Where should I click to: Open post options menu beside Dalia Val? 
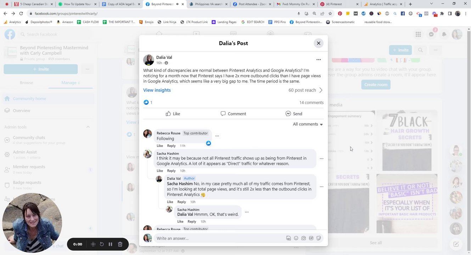pos(318,59)
